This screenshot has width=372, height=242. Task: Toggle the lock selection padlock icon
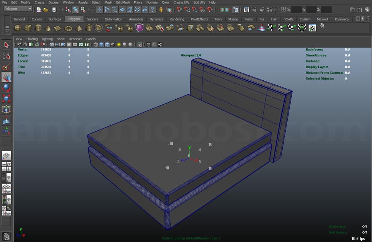click(161, 10)
